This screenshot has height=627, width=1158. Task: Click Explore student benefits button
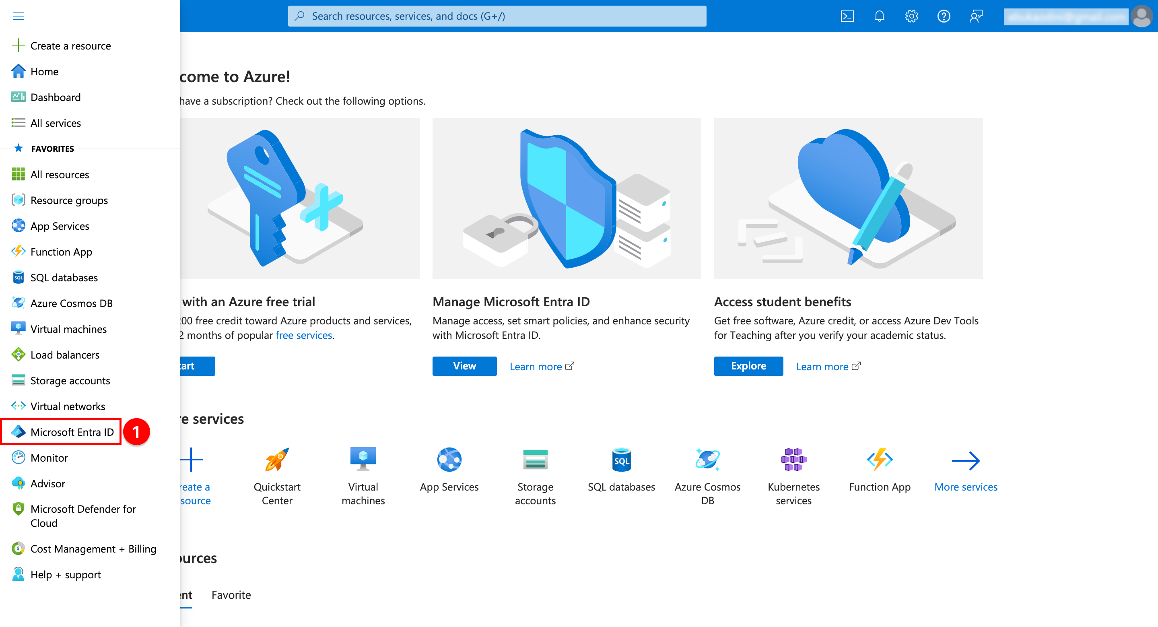point(748,366)
